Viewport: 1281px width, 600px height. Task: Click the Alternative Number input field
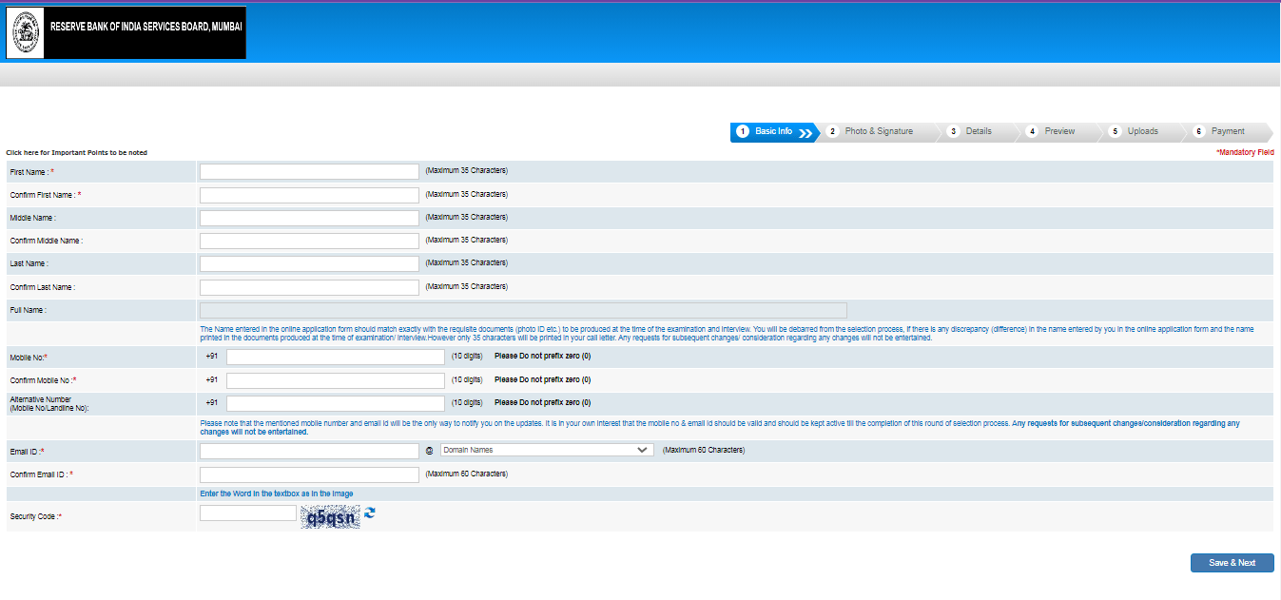[x=335, y=403]
